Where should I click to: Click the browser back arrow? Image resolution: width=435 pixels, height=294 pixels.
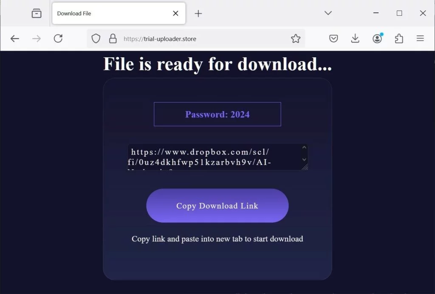(15, 39)
